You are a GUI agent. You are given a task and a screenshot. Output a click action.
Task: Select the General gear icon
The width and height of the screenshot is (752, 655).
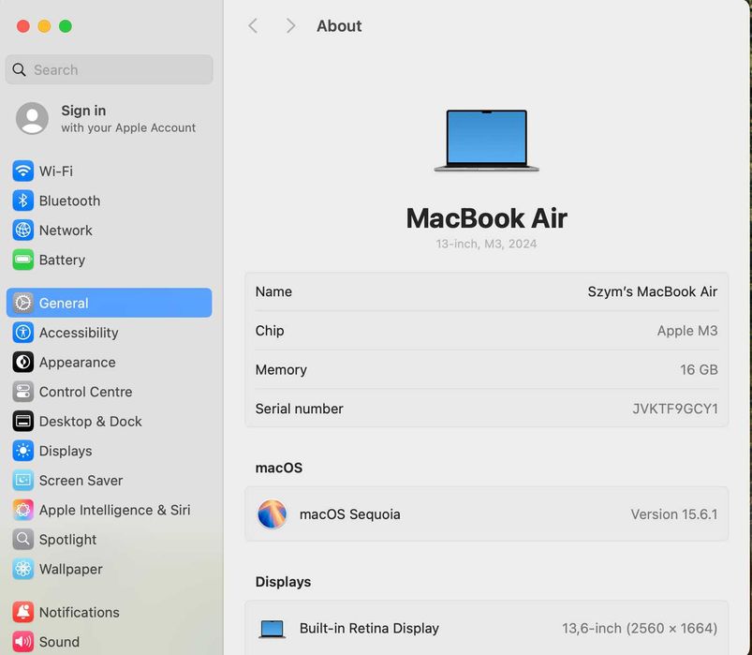pos(23,303)
